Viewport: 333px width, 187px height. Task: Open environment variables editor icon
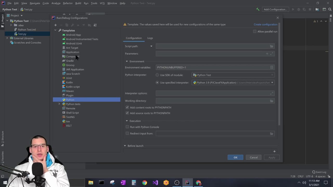pos(272,68)
